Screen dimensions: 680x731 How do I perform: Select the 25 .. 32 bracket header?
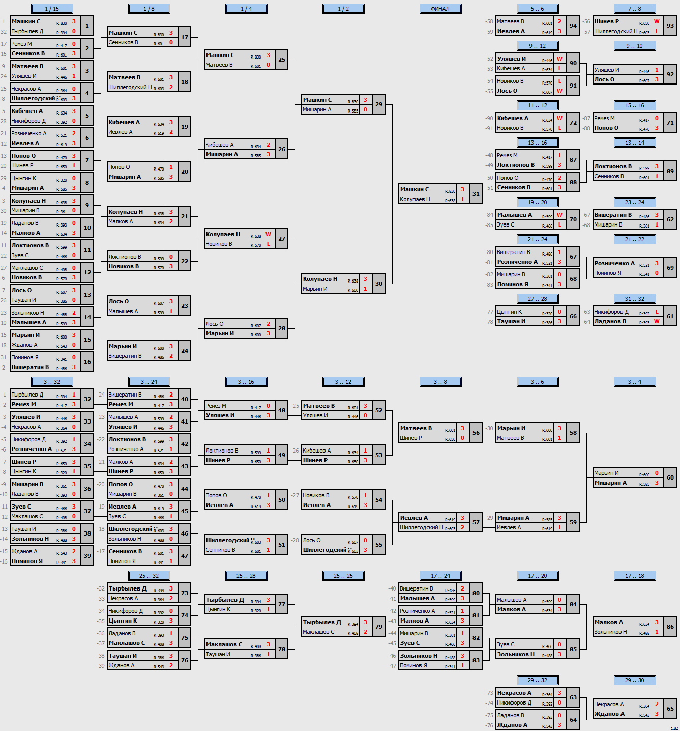[149, 576]
